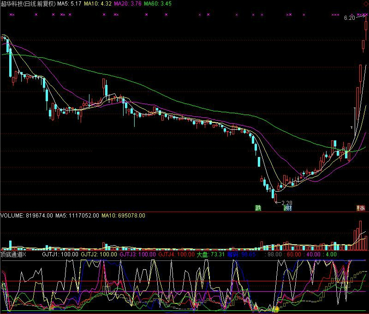369x314 pixels.
Task: Click the chart title 超华科技(日线.前复权)
Action: tap(28, 4)
